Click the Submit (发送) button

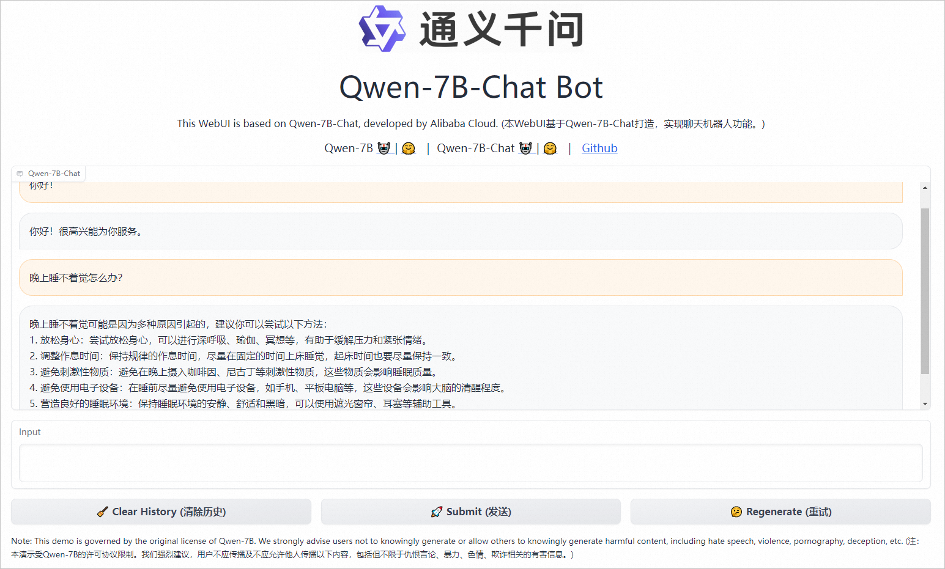[x=471, y=512]
